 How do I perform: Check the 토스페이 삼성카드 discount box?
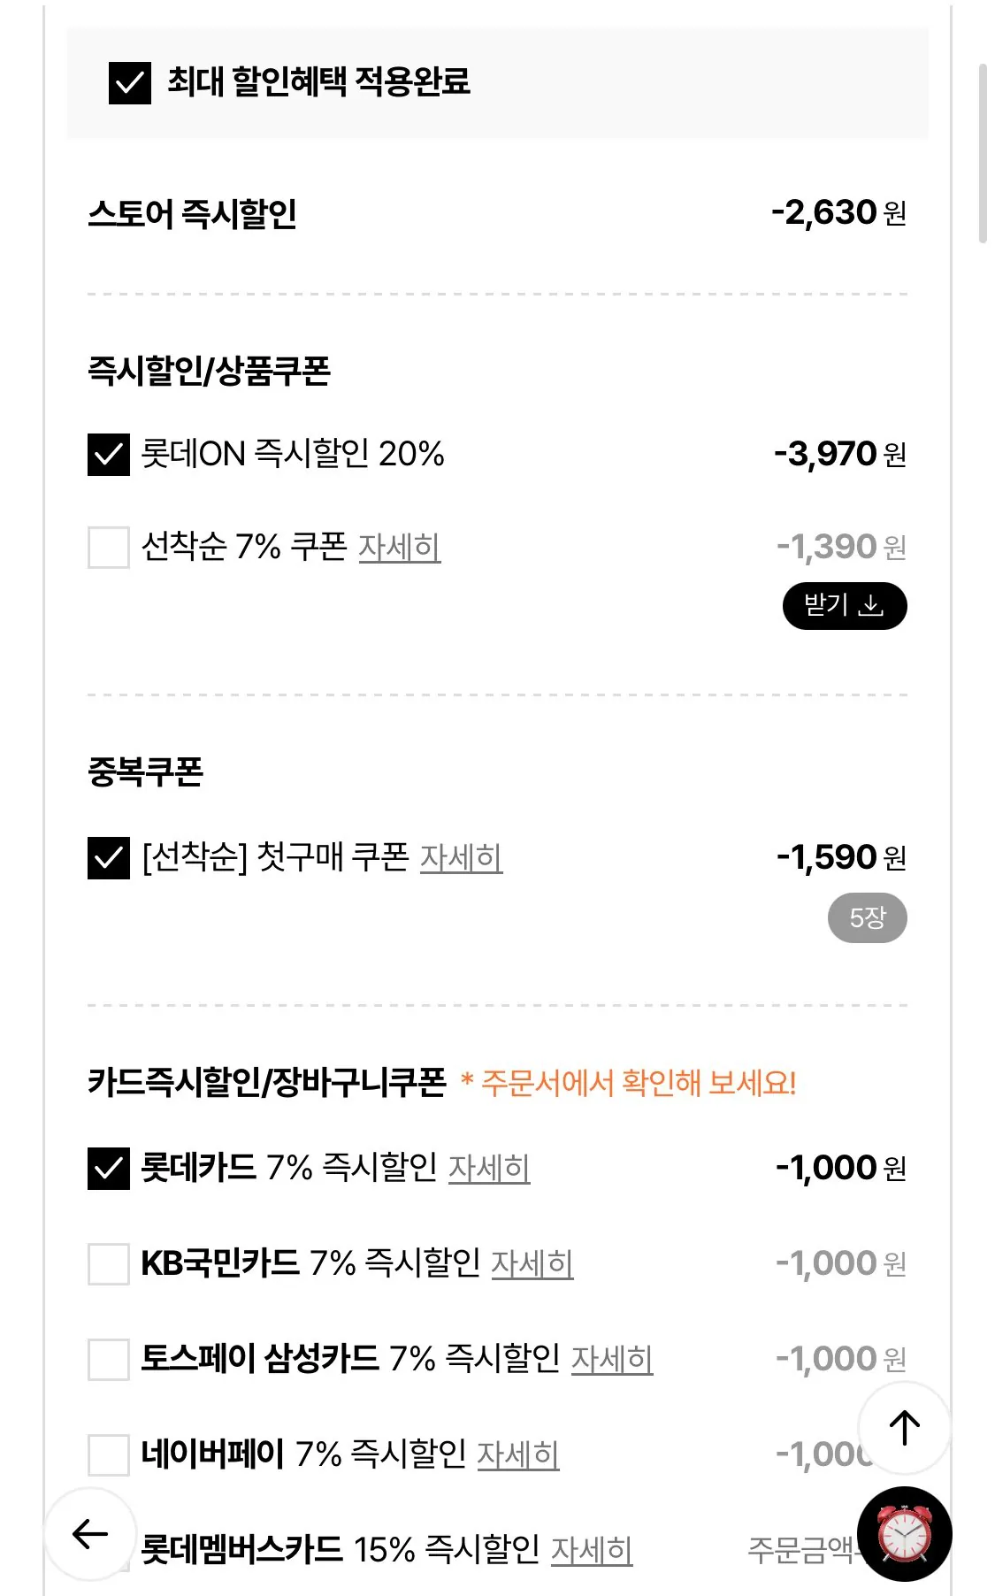tap(109, 1360)
